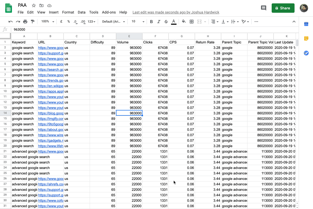Image resolution: width=313 pixels, height=209 pixels.
Task: Open Google Calendar side panel
Action: (306, 24)
